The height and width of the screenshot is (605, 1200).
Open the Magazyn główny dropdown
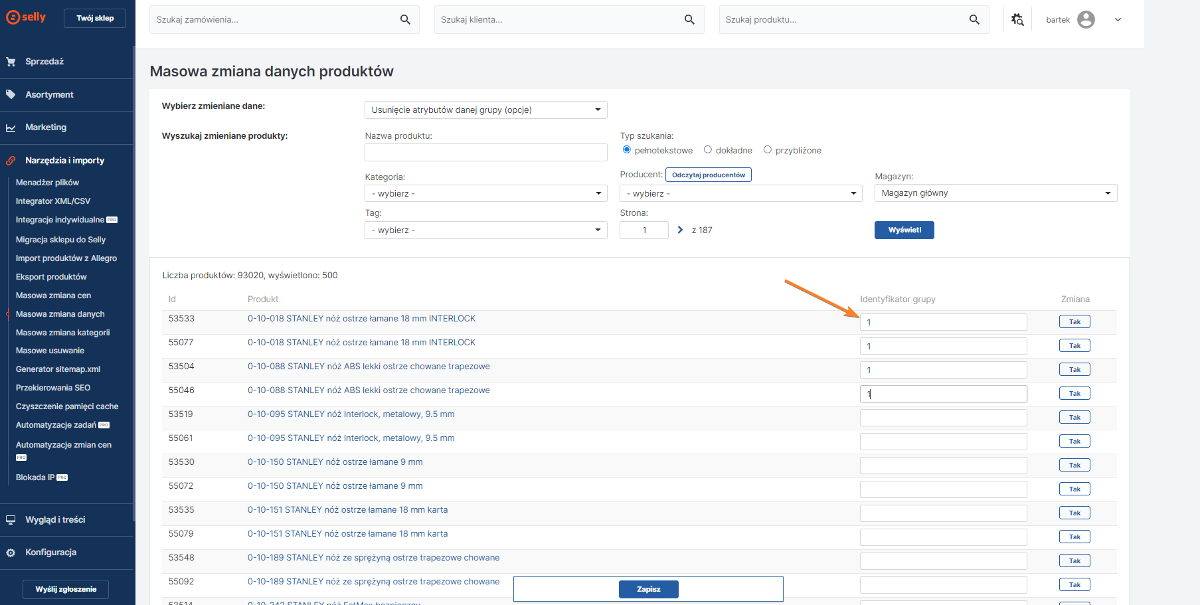click(x=995, y=193)
